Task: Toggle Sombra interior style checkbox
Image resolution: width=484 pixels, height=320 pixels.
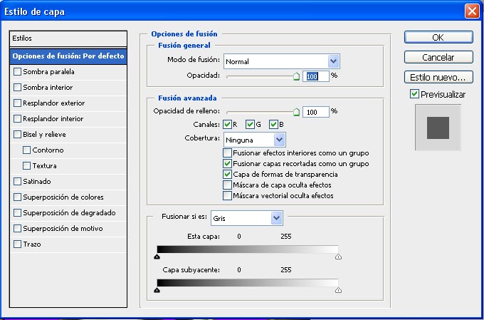Action: 18,88
